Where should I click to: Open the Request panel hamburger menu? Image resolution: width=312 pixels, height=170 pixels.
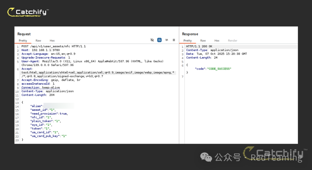pyautogui.click(x=174, y=40)
